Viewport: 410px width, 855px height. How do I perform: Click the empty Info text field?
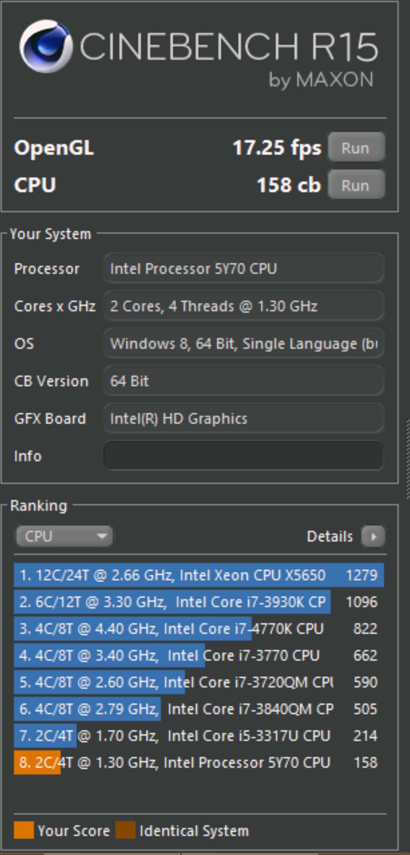coord(243,456)
